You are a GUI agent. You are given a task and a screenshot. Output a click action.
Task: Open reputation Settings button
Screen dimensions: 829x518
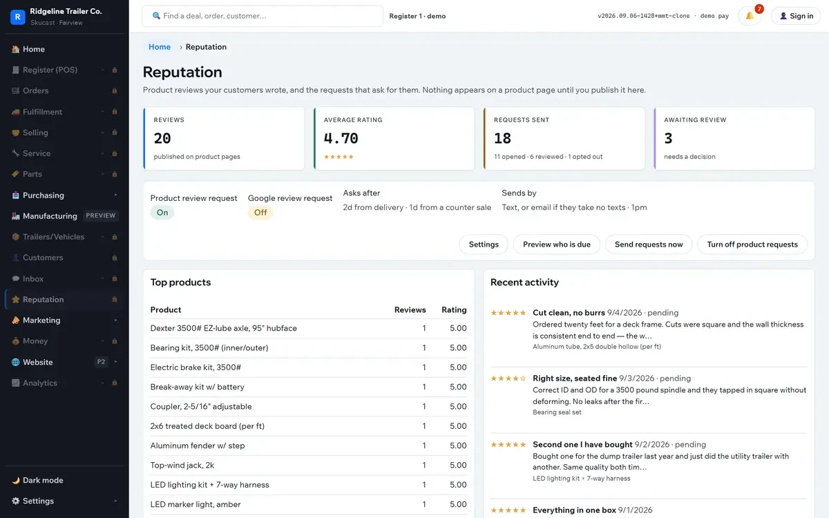pyautogui.click(x=484, y=244)
